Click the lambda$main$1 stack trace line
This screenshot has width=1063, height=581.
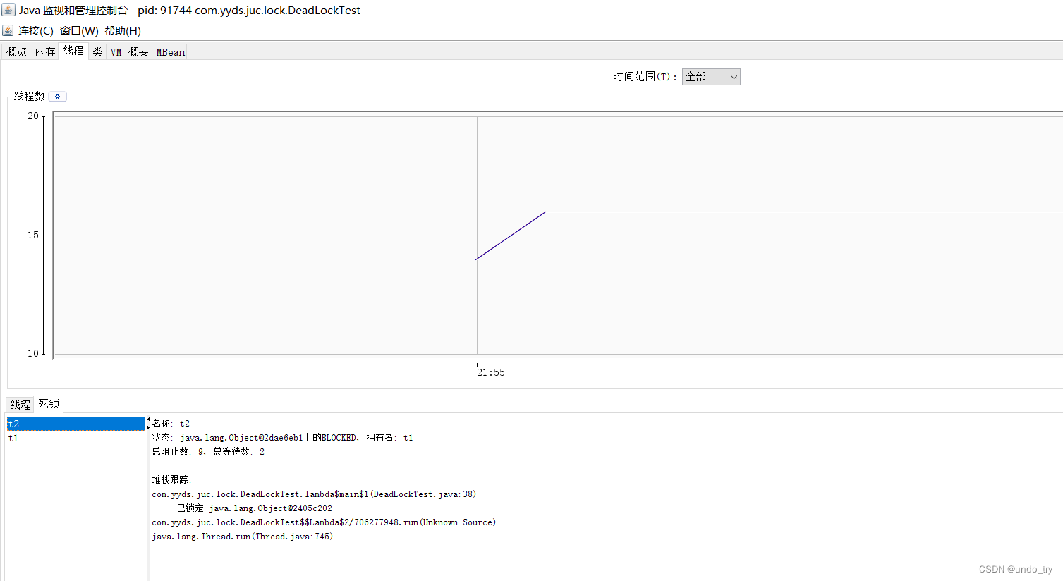(x=314, y=494)
